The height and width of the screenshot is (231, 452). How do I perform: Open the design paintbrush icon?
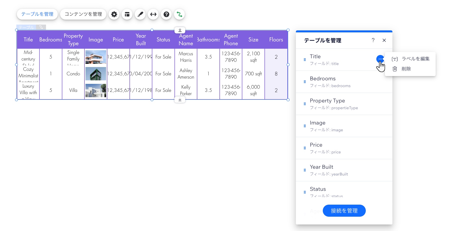pos(140,14)
